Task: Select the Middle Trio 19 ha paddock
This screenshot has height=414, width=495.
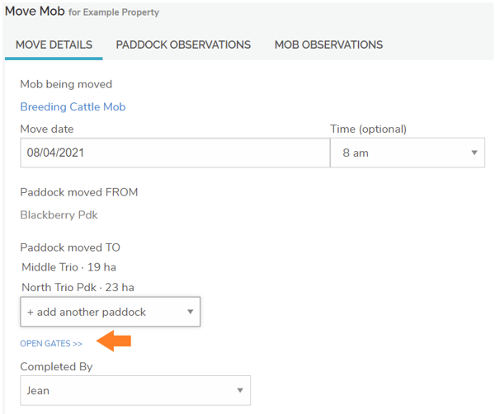Action: pos(68,266)
